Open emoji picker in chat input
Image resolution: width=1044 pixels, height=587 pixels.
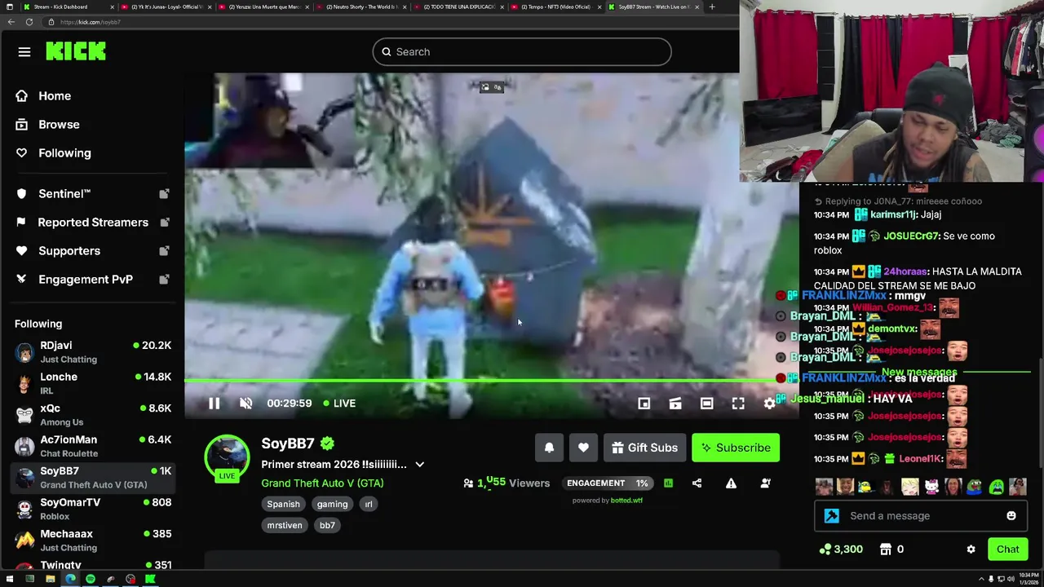[x=1011, y=515]
